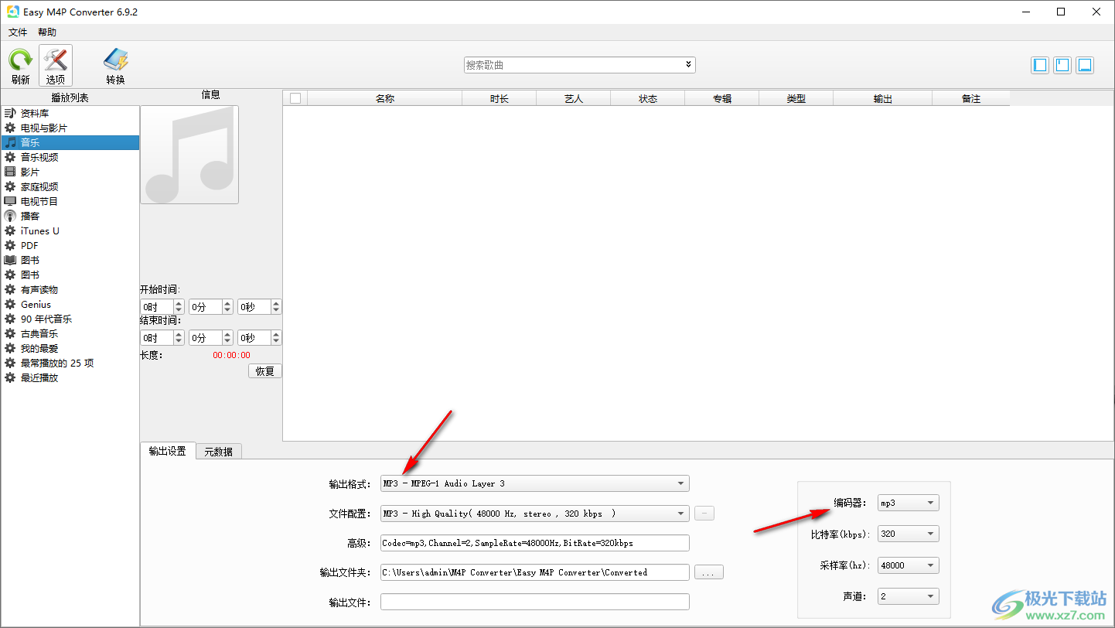Sort by the 备注 column header
1115x628 pixels.
click(x=971, y=98)
